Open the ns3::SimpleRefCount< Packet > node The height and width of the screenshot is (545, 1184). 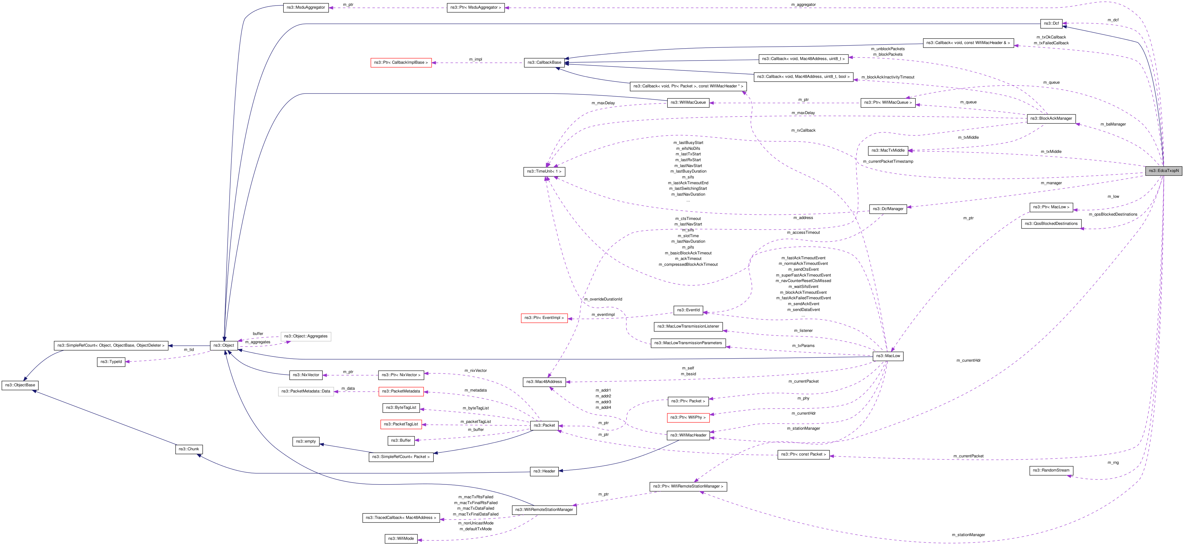(x=401, y=457)
